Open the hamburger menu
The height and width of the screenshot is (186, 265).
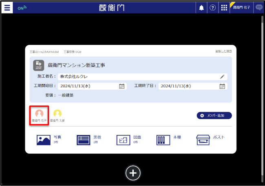7,8
